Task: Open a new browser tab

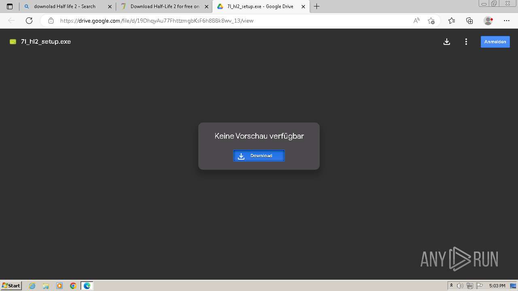Action: click(317, 6)
